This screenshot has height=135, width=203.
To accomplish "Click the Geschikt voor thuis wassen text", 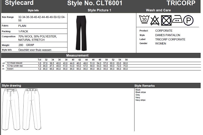I will pyautogui.click(x=35, y=50).
